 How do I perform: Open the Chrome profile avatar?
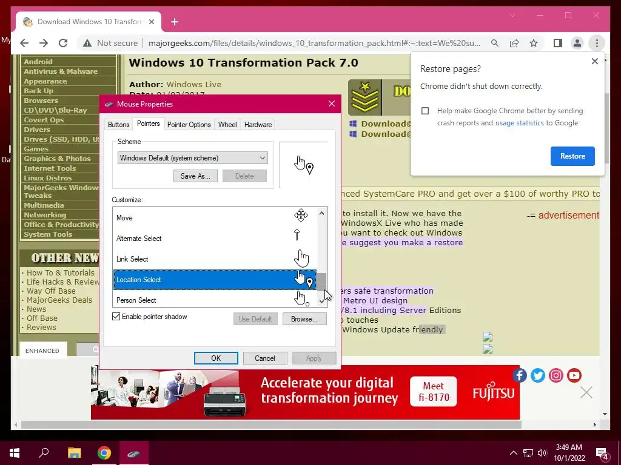577,43
